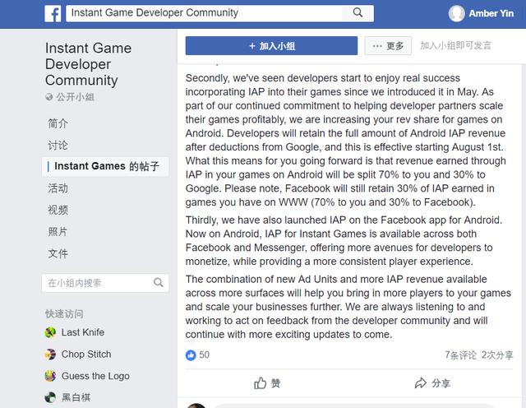Click the search magnifier icon
526x408 pixels.
click(x=358, y=13)
